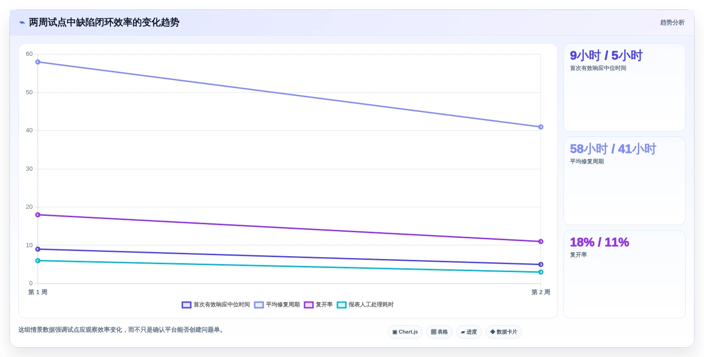The width and height of the screenshot is (704, 357).
Task: Click the 表格 tag chip
Action: (439, 332)
